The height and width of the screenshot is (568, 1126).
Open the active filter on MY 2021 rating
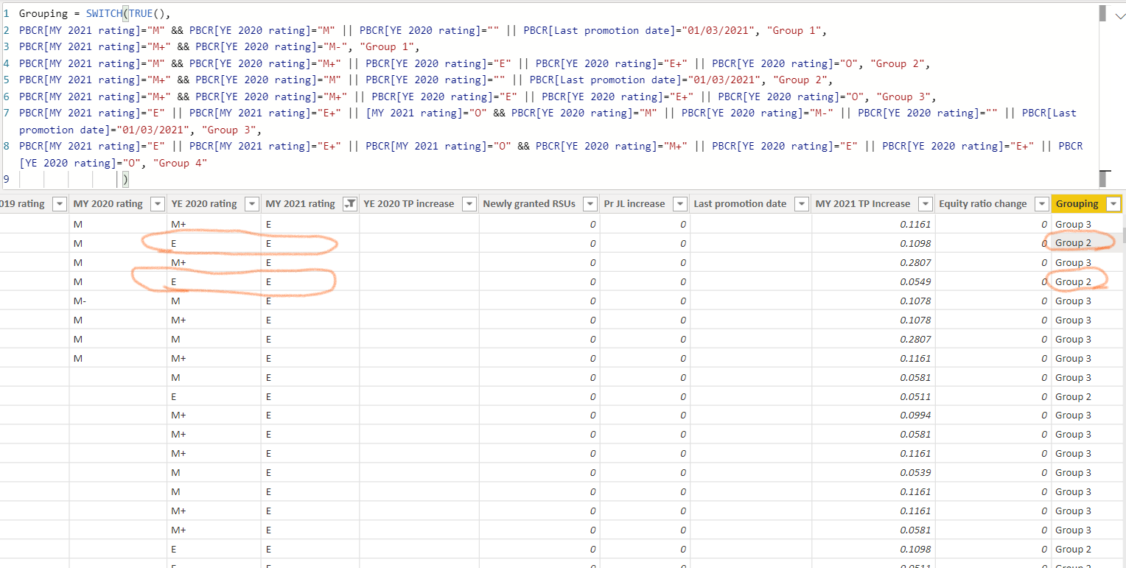pos(351,204)
